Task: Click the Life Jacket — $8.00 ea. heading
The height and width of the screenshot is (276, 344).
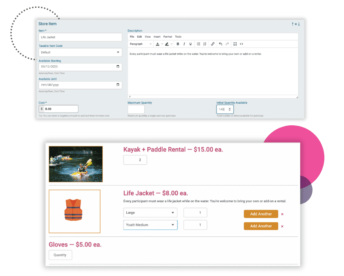Action: coord(155,193)
